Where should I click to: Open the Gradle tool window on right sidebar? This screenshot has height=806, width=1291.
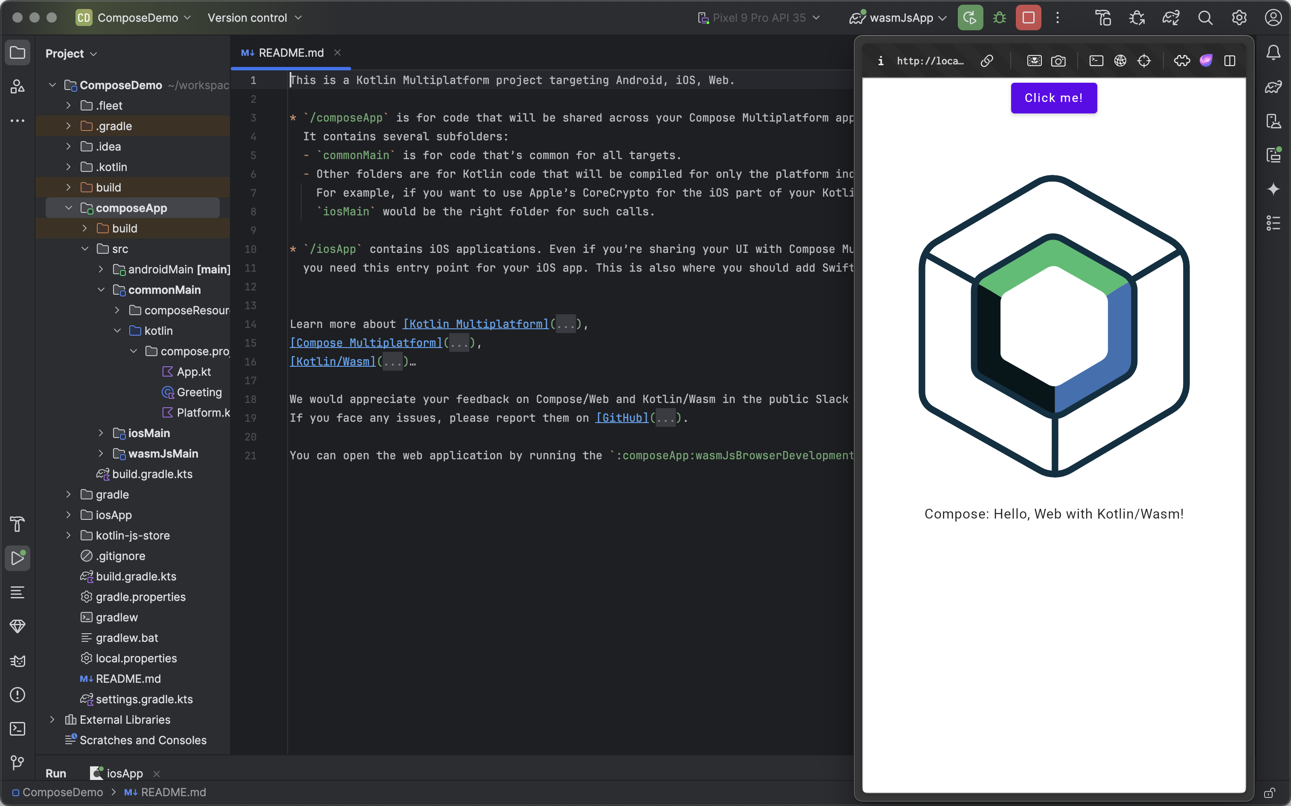pos(1274,87)
